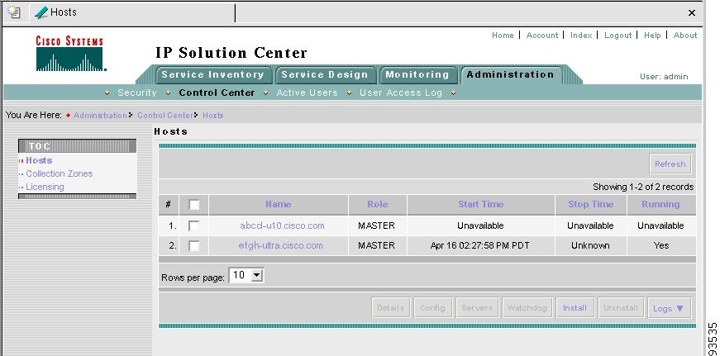Sort the table by Role column
Viewport: 720px width, 356px height.
pyautogui.click(x=378, y=205)
